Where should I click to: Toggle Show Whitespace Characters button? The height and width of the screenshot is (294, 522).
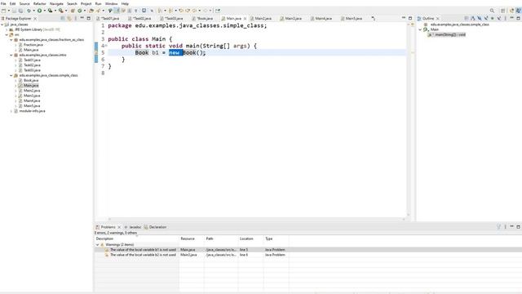[135, 11]
